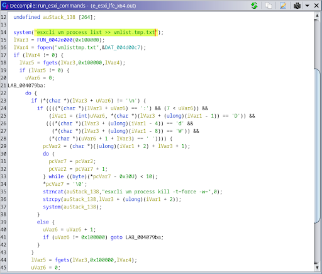Close the Decompile panel
Screen dimensions: 322x274
(x=316, y=6)
